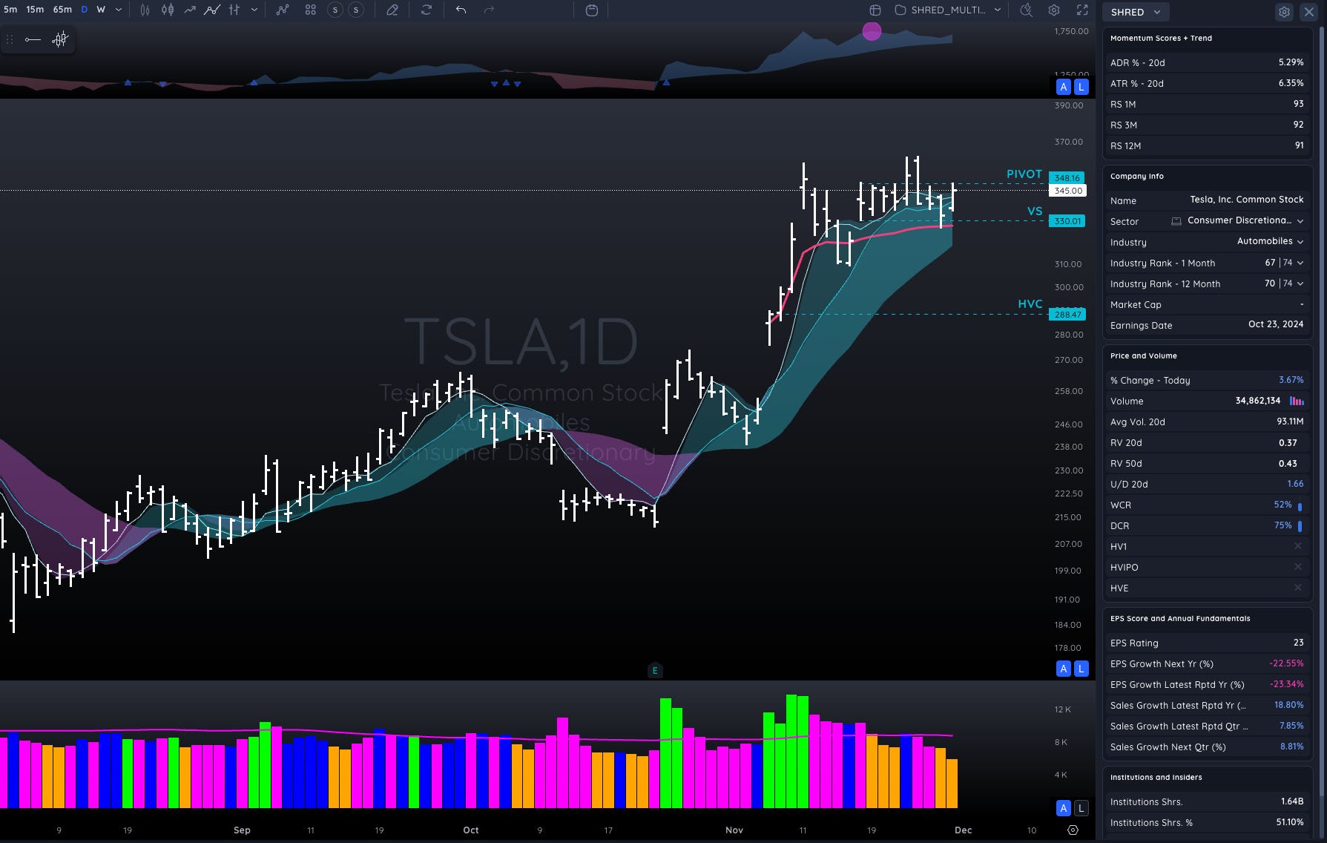
Task: Select the HLC bars chart style icon
Action: tap(234, 10)
